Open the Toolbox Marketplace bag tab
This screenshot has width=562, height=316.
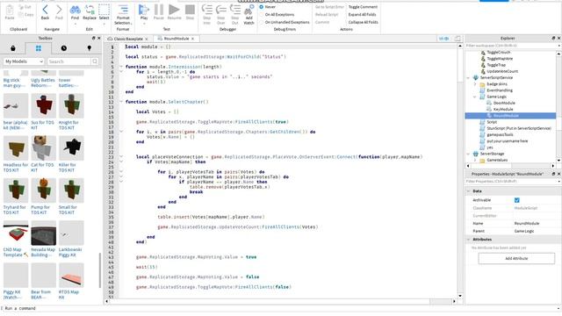13,48
